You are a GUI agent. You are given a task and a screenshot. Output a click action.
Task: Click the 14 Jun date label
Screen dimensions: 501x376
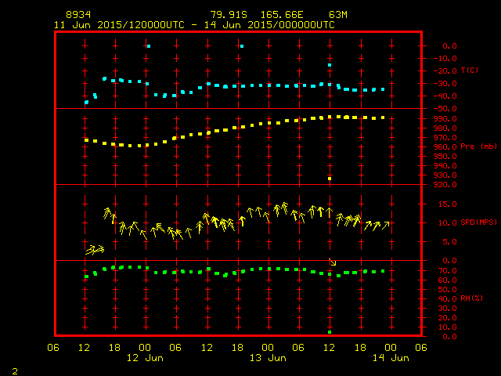click(391, 358)
